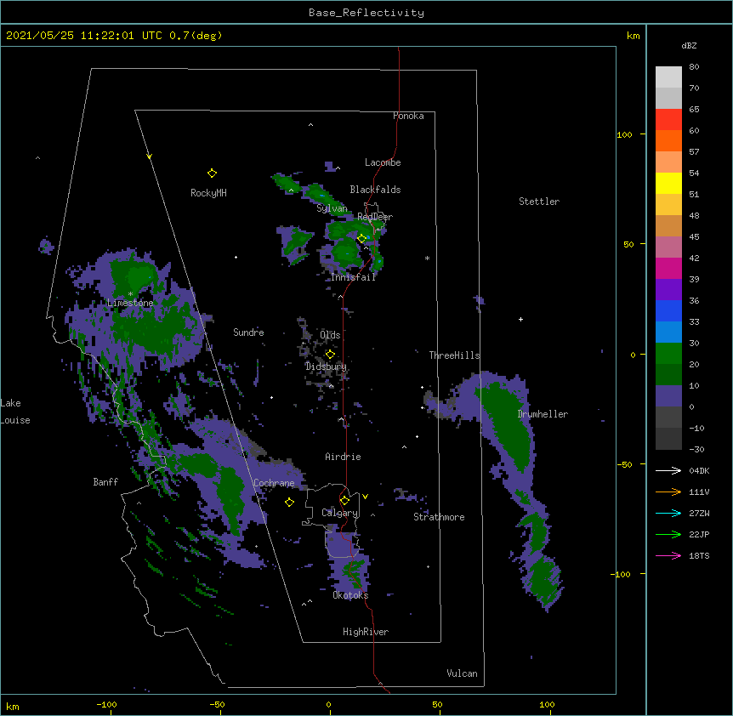Click the yellow diamond marker above RockyMH
Image resolution: width=733 pixels, height=716 pixels.
click(x=212, y=173)
